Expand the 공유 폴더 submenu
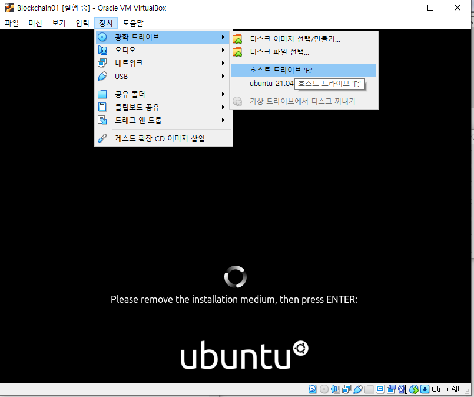474x397 pixels. (163, 94)
